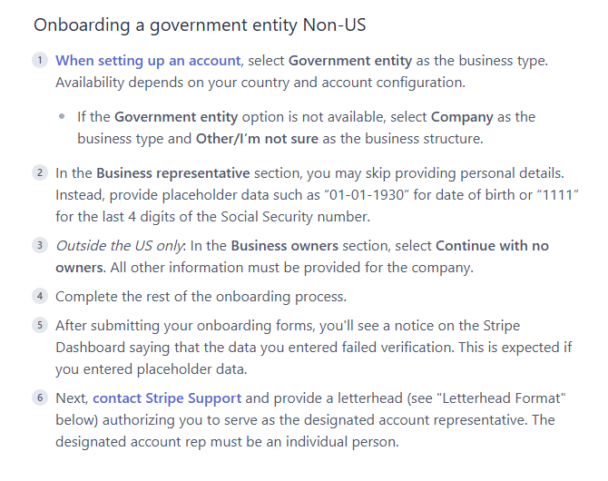Click bold 'Business owners' text

(x=285, y=246)
